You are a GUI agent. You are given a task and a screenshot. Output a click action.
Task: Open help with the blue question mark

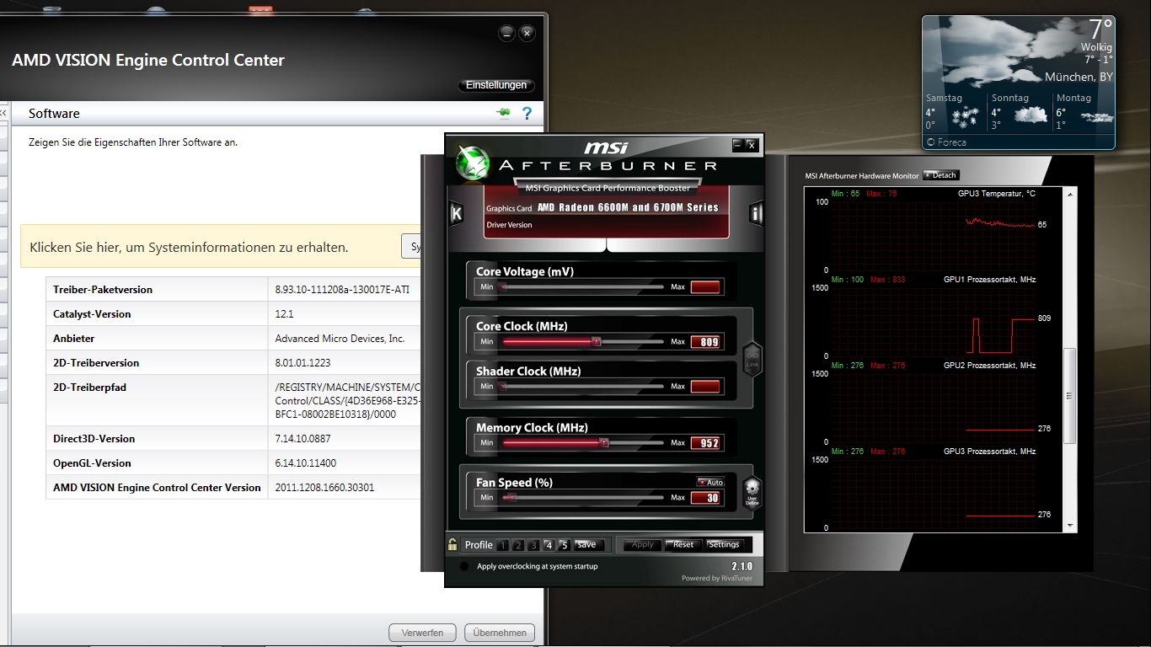click(527, 113)
